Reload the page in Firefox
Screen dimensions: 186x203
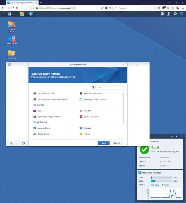(x=12, y=8)
